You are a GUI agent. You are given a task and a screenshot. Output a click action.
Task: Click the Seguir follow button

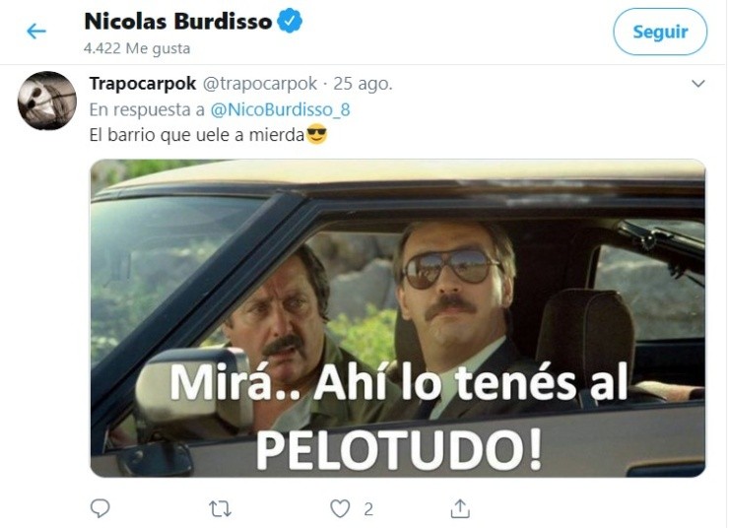[x=660, y=32]
